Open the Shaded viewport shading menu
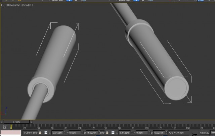This screenshot has width=215, height=136. click(27, 5)
